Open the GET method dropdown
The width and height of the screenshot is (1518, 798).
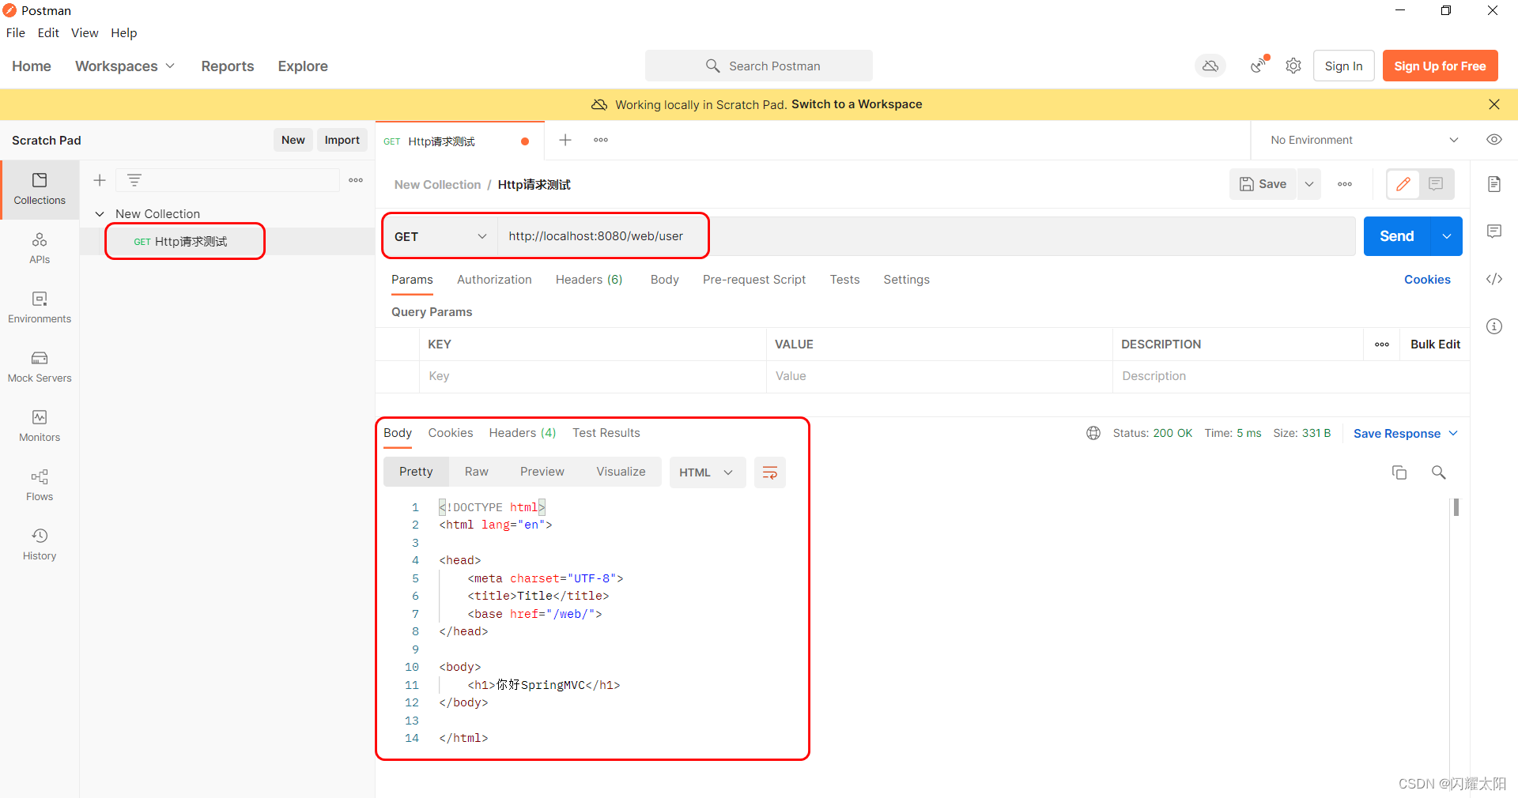click(440, 236)
